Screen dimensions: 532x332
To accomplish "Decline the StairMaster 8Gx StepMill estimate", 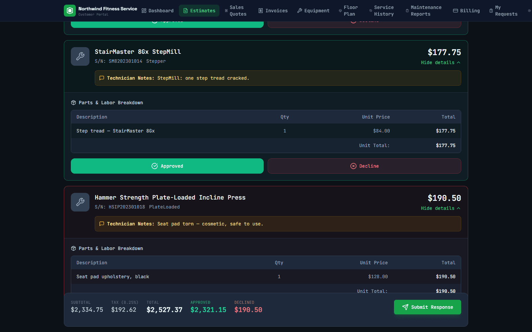I will click(364, 166).
